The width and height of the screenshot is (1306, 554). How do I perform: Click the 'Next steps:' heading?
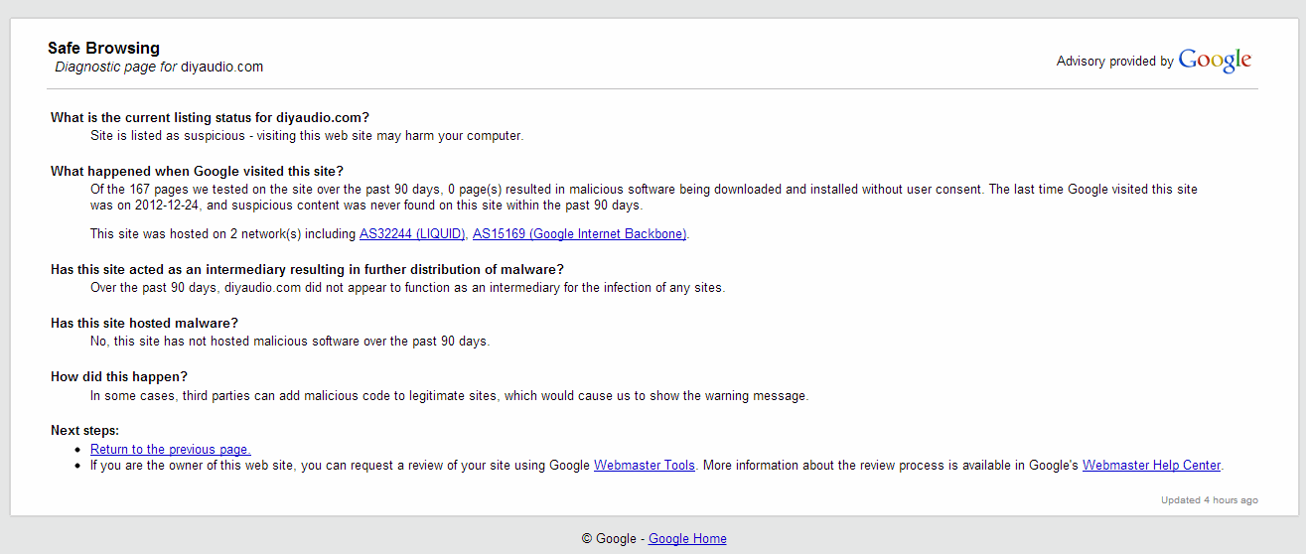click(x=84, y=431)
